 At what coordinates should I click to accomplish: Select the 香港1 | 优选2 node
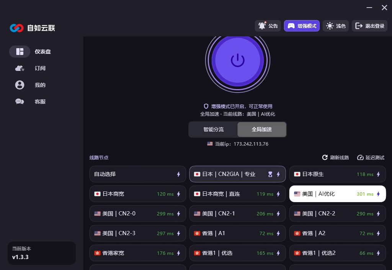(338, 253)
